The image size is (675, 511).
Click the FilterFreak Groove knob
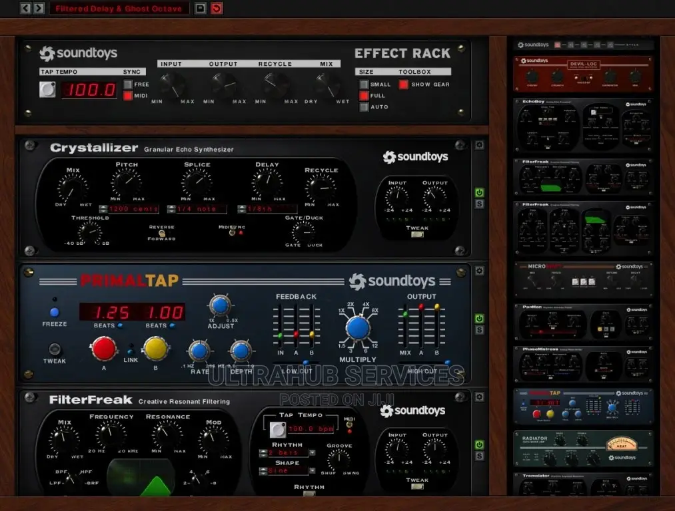click(x=339, y=459)
